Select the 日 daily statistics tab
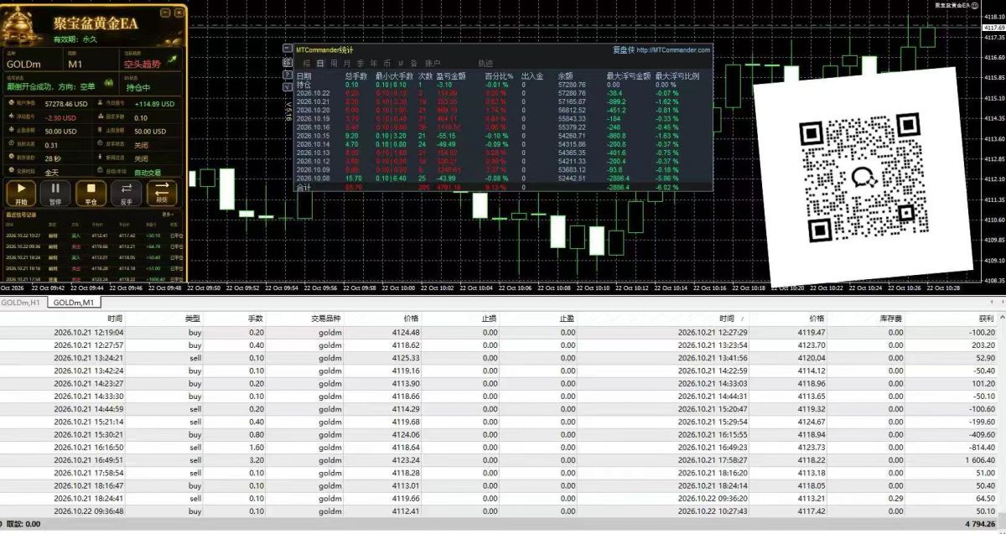 coord(319,63)
